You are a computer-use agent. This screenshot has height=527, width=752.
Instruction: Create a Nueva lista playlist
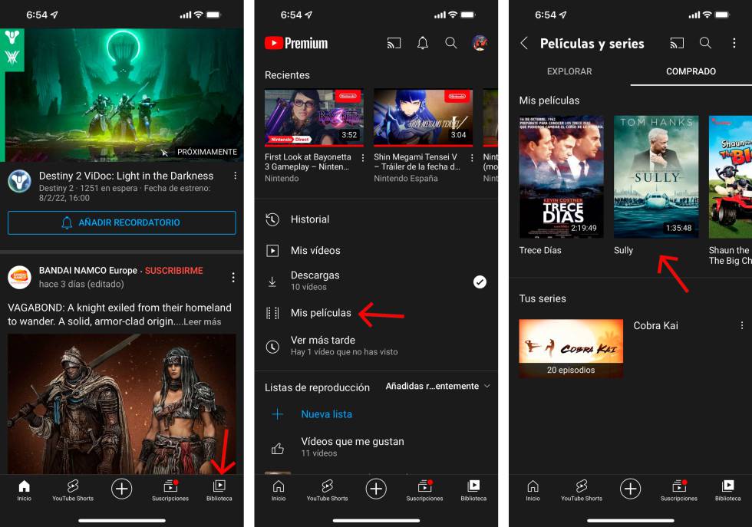pos(376,414)
